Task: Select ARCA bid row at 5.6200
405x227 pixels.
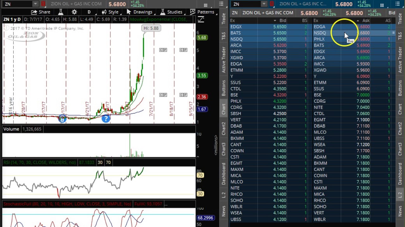Action: pos(271,45)
